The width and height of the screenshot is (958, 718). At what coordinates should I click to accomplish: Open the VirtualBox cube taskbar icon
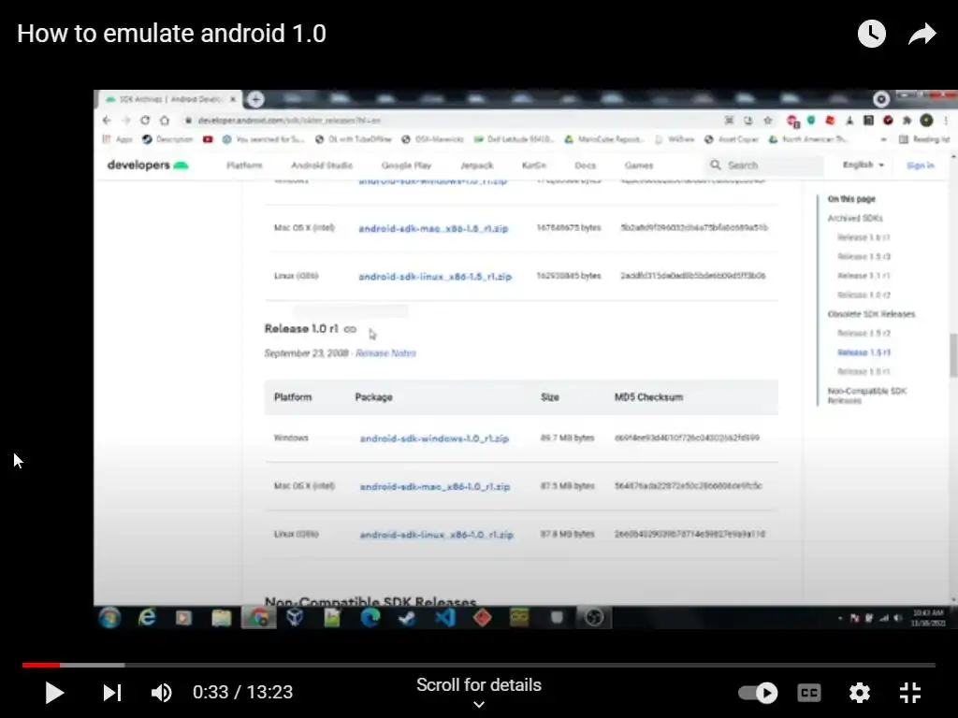[x=295, y=618]
